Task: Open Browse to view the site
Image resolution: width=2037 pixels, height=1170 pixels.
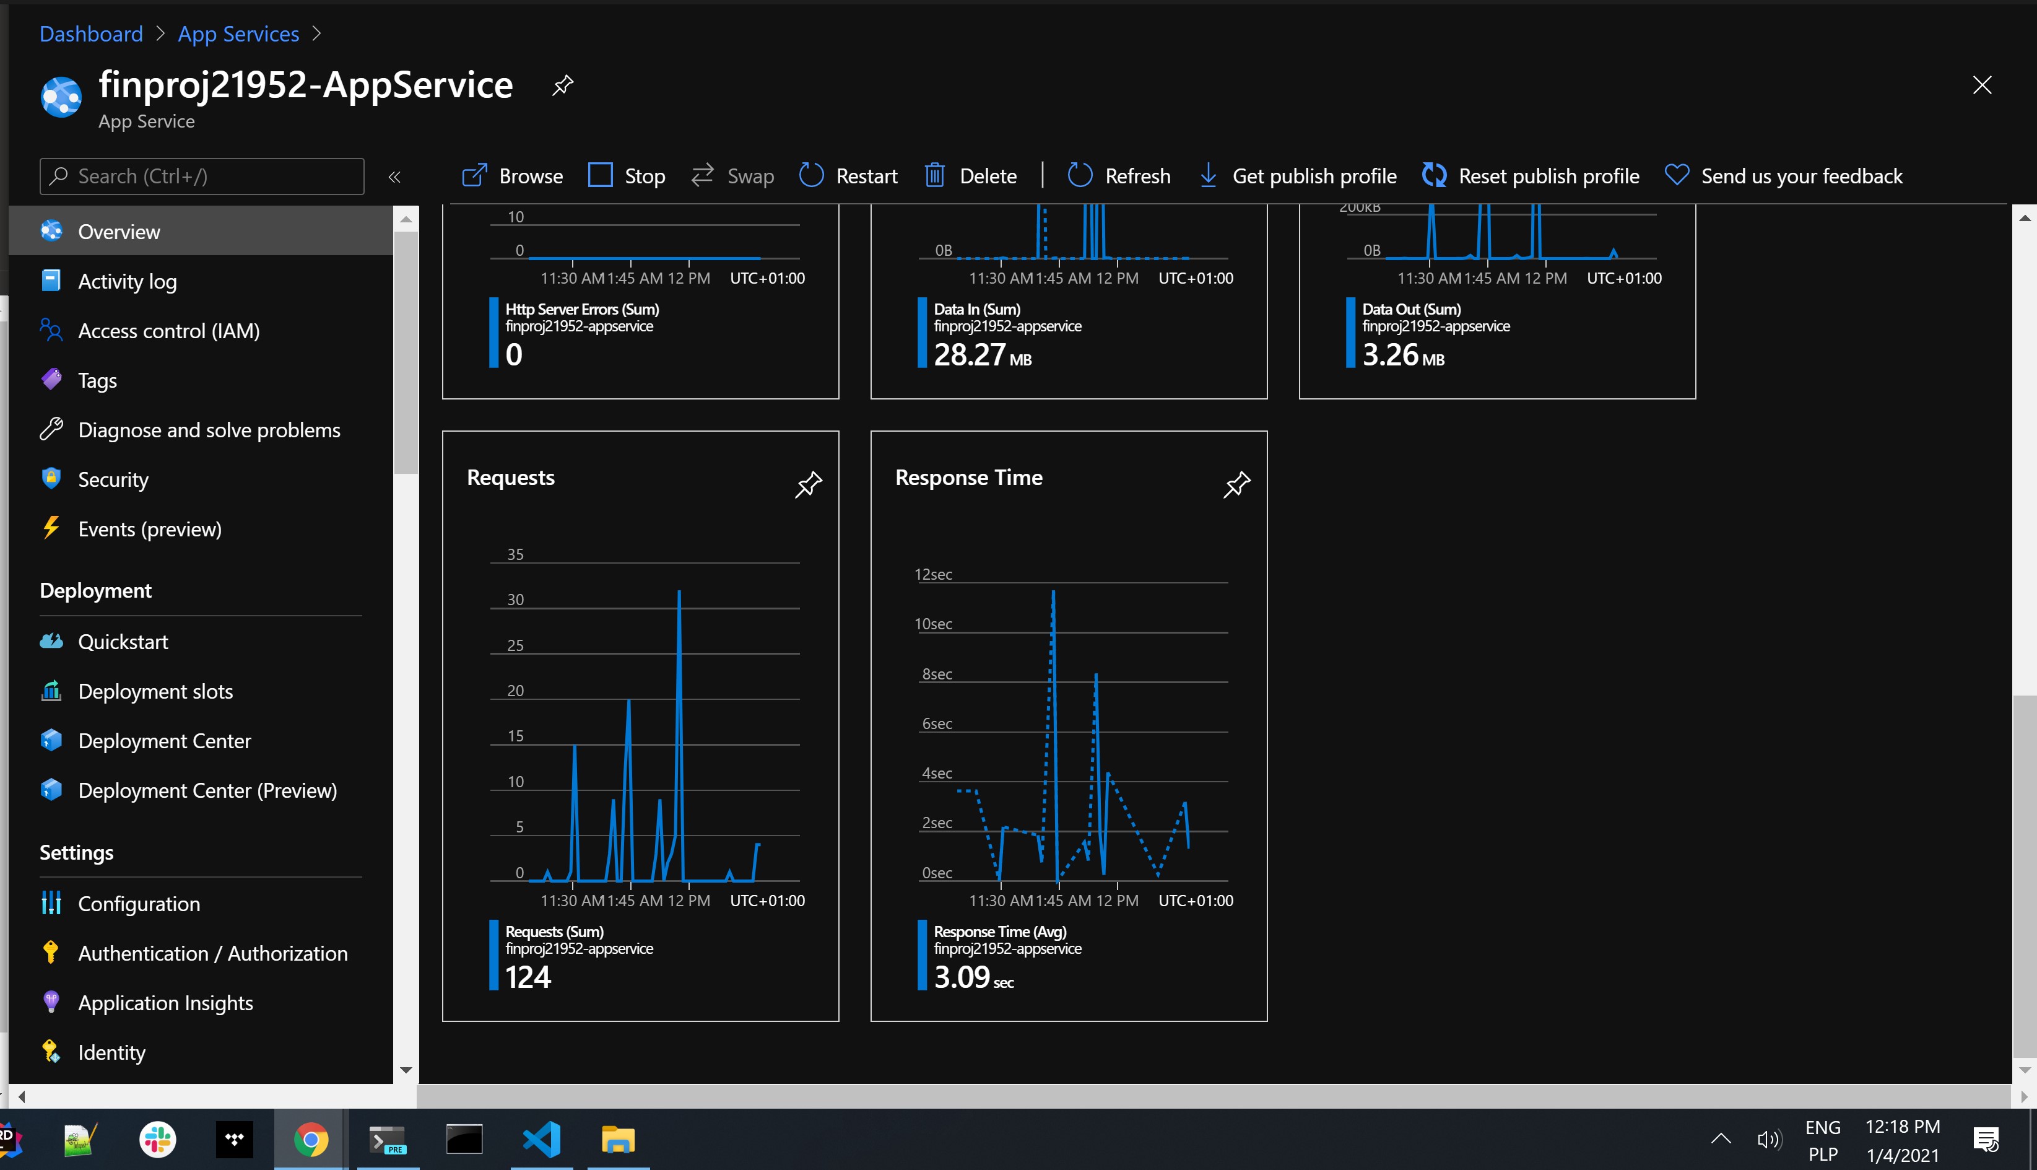Action: coord(513,176)
